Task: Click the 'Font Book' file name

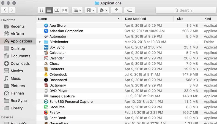Action: click(x=57, y=118)
